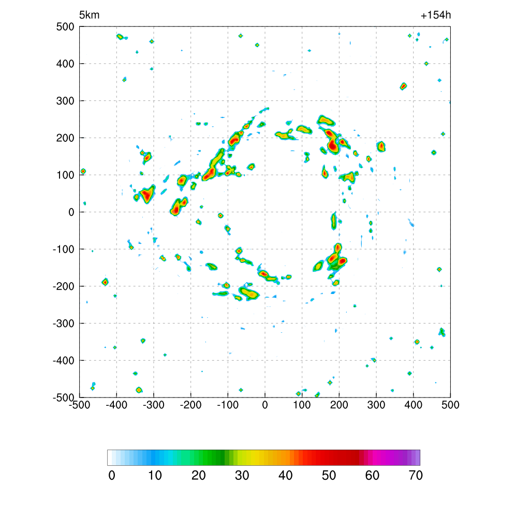Click the x-axis tick label "400"

point(414,405)
